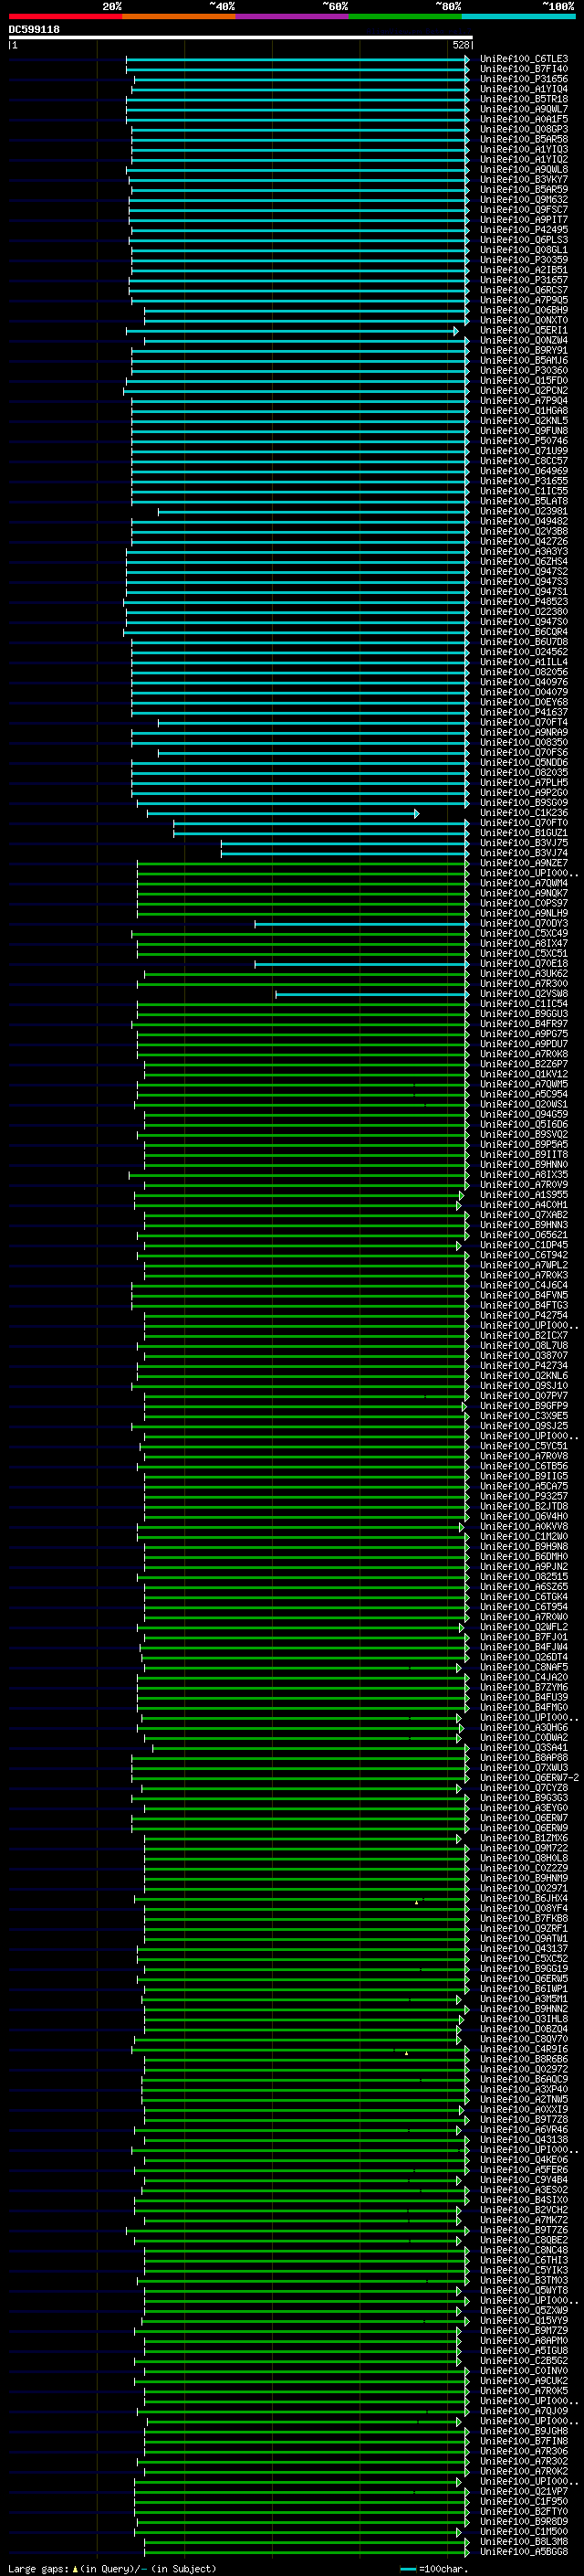Click the cyan alignment bar for UniRef100_Q5ERI1
This screenshot has width=584, height=2576.
293,331
